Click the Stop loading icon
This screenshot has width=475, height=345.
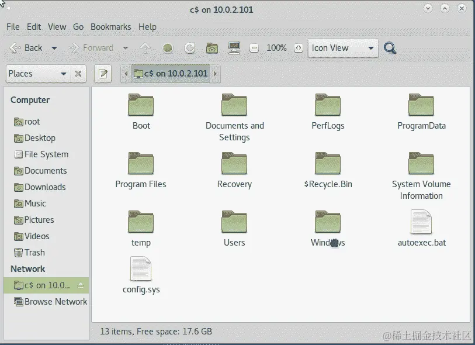[168, 48]
